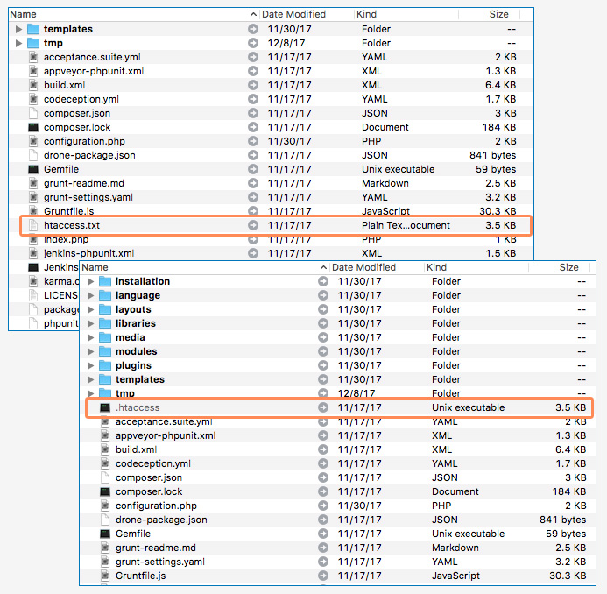Click the .htaccess executable file icon

105,407
